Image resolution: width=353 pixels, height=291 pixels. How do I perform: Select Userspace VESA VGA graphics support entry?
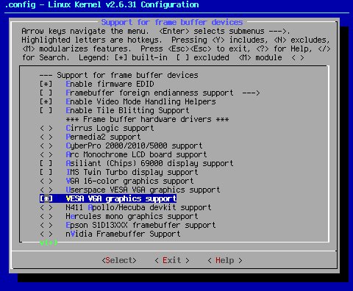(143, 190)
